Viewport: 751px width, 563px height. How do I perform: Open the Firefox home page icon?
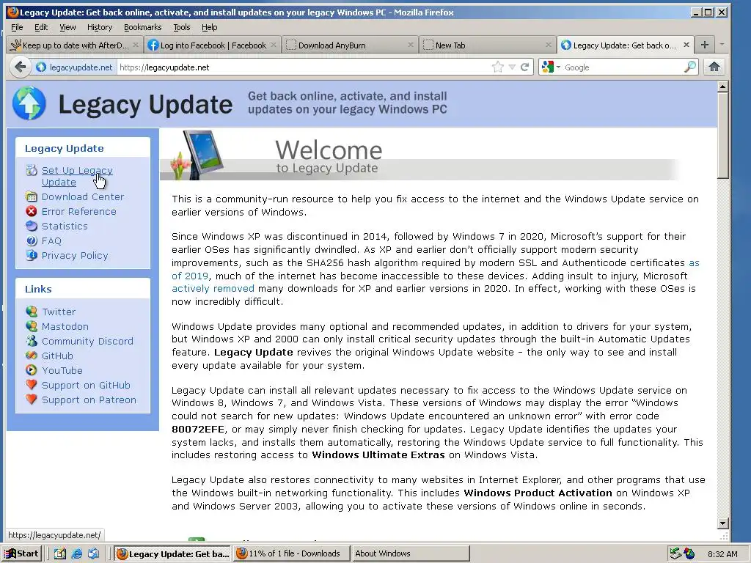click(714, 67)
